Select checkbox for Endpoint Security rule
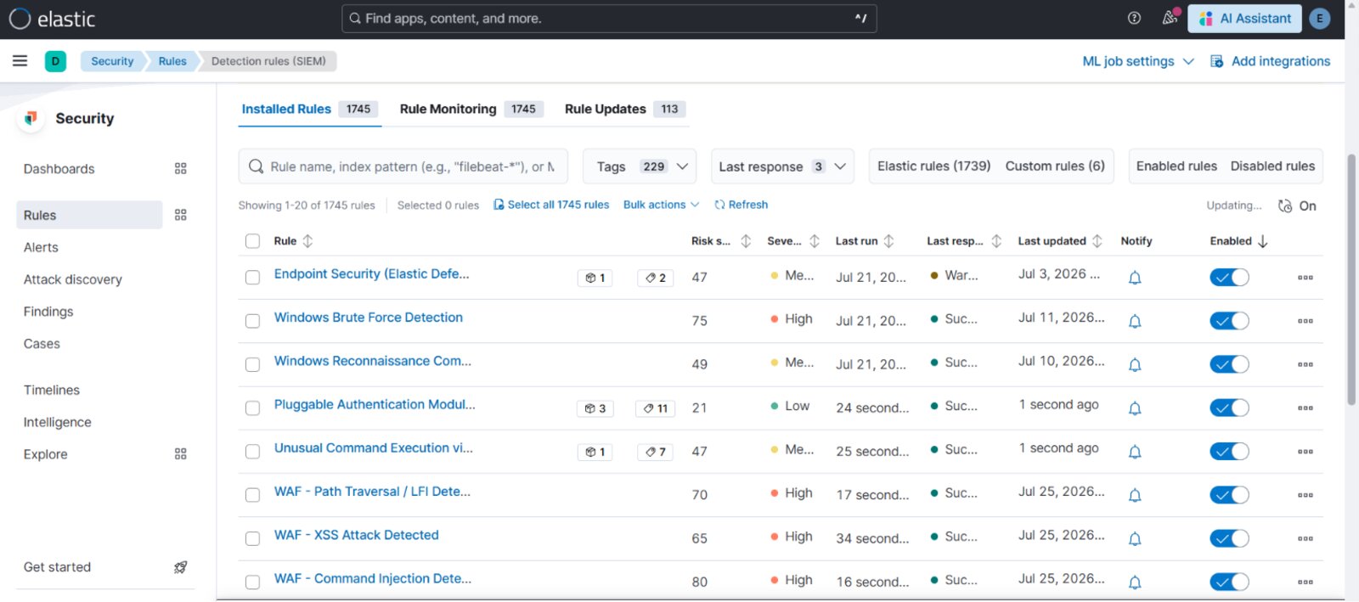1359x602 pixels. (x=252, y=278)
